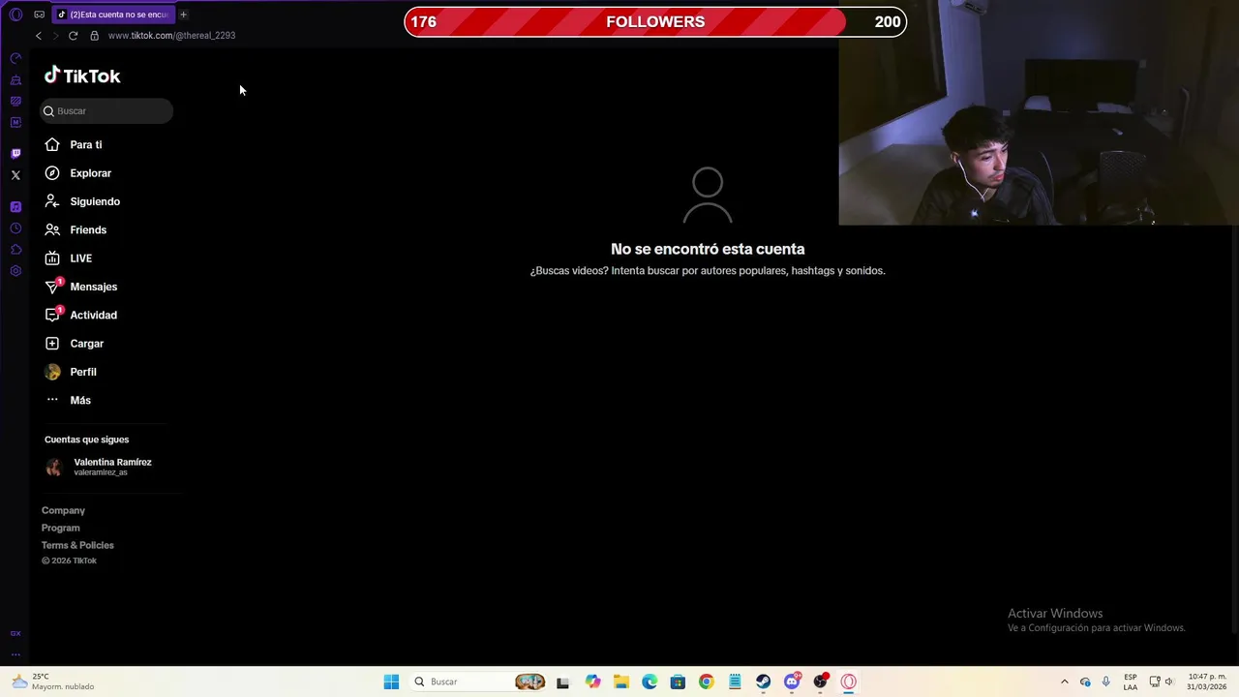Click the GX button at sidebar bottom
The height and width of the screenshot is (697, 1239).
[15, 633]
